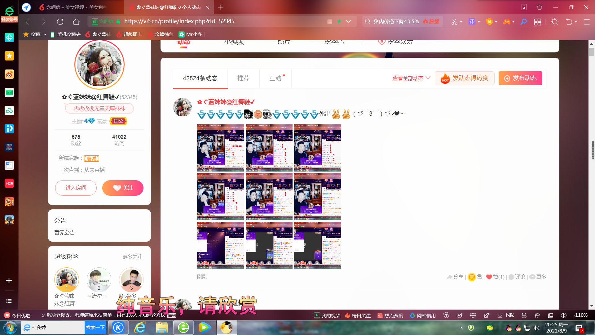Toggle speed mode lightning icon
This screenshot has width=595, height=335.
pyautogui.click(x=339, y=21)
